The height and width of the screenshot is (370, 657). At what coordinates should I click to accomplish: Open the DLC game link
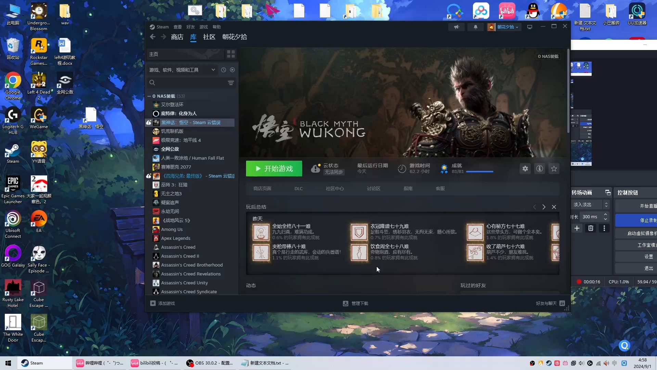click(298, 189)
